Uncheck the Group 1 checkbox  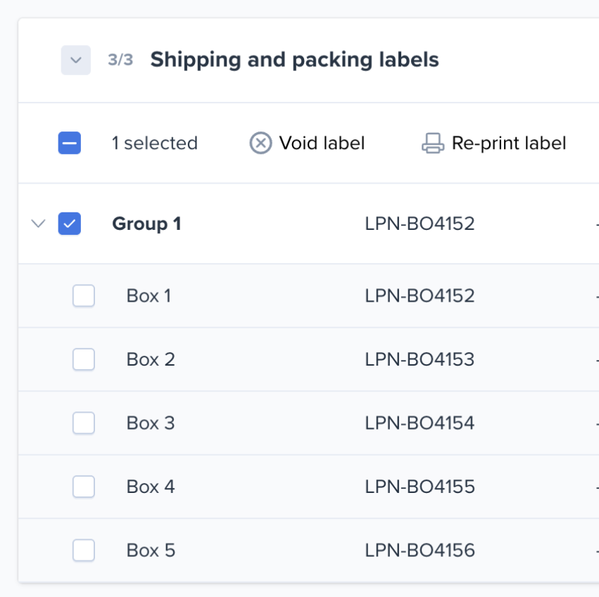coord(70,224)
